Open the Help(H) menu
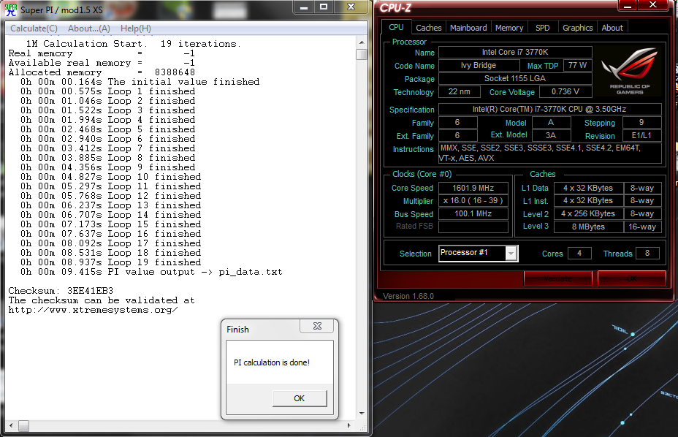The height and width of the screenshot is (437, 678). coord(136,28)
